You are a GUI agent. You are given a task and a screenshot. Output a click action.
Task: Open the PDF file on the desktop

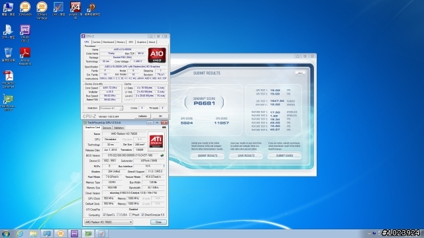click(x=8, y=79)
